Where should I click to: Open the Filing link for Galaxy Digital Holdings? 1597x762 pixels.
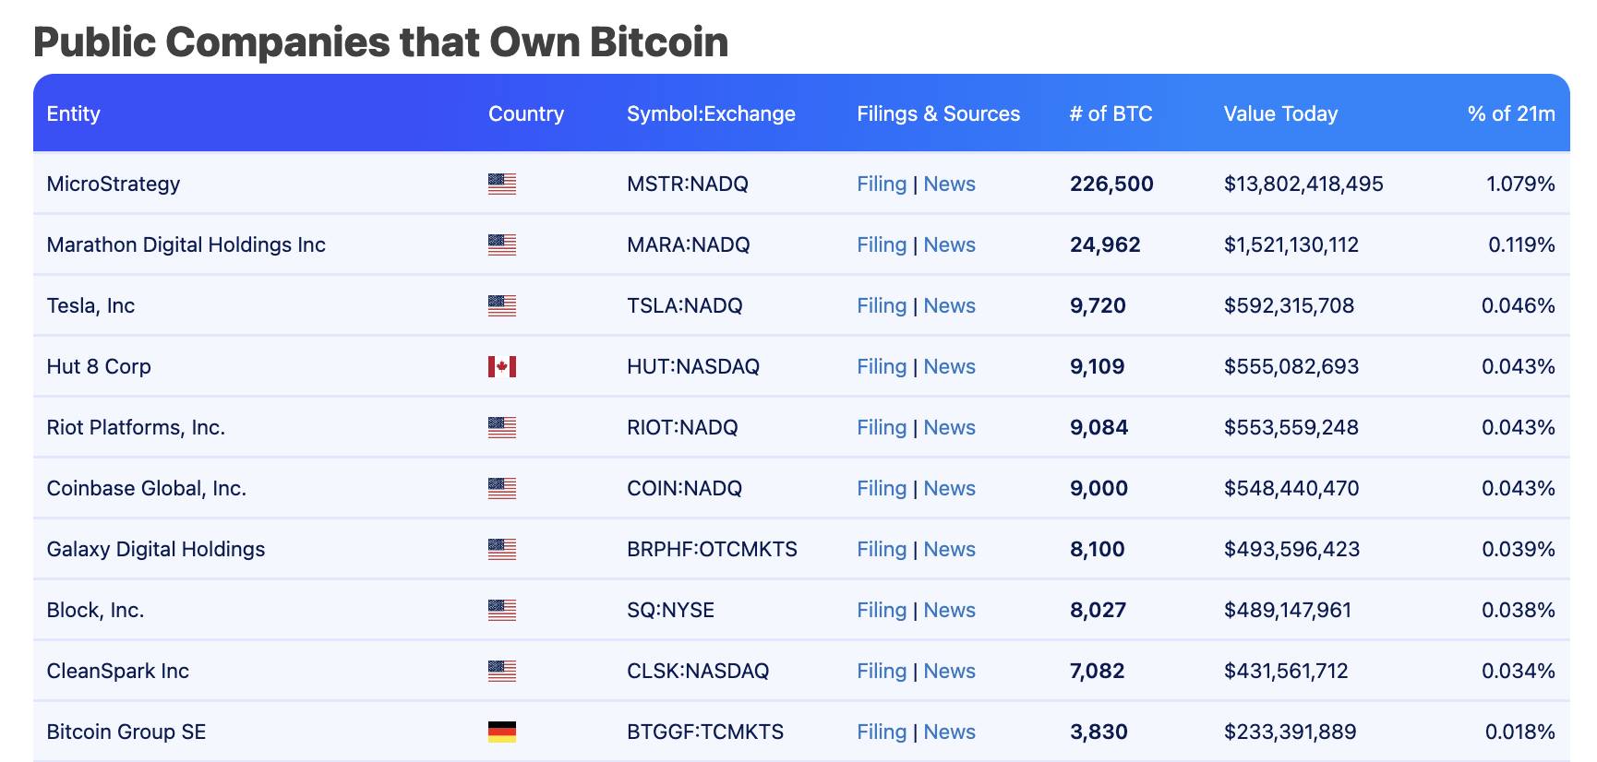[x=882, y=549]
